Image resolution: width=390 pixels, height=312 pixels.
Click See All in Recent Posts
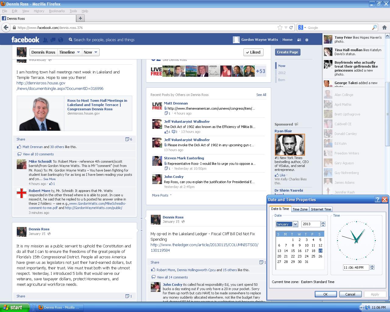[261, 95]
